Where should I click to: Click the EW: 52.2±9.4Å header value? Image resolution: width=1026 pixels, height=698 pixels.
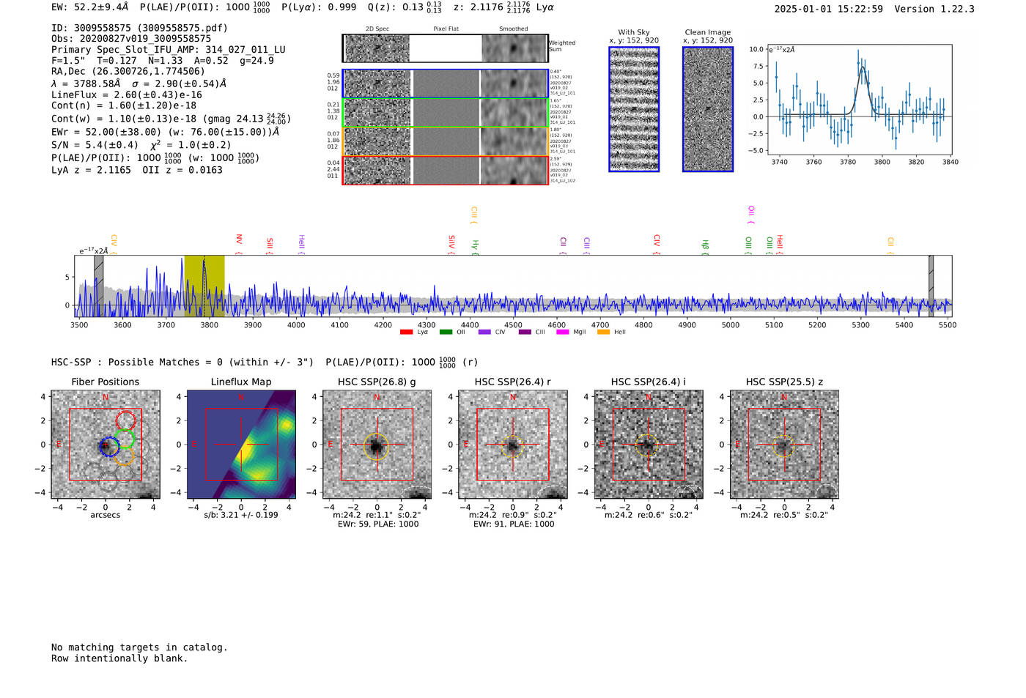tap(89, 7)
